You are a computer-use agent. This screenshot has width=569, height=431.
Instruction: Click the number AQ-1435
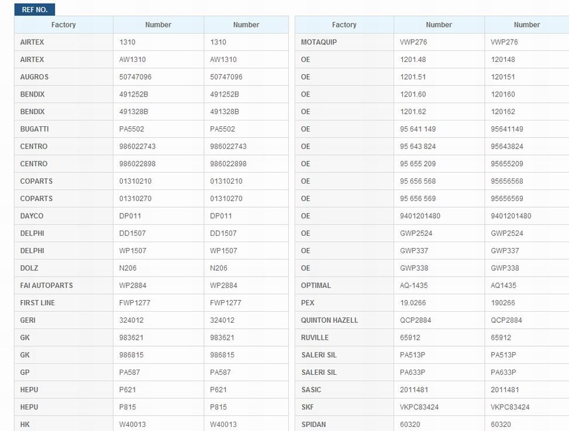click(413, 285)
